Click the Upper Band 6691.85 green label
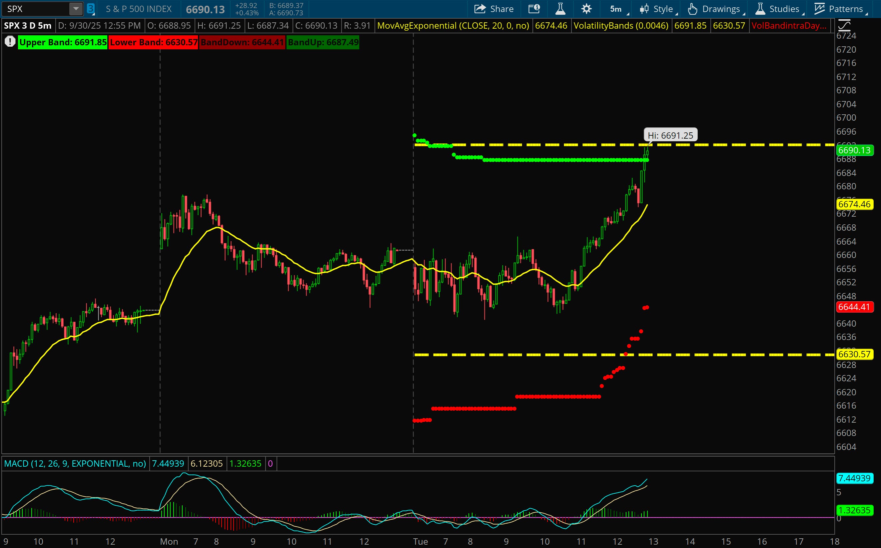881x548 pixels. (x=63, y=42)
